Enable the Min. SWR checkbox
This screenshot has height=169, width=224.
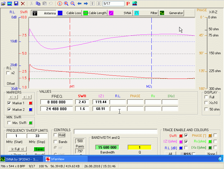(x=9, y=123)
